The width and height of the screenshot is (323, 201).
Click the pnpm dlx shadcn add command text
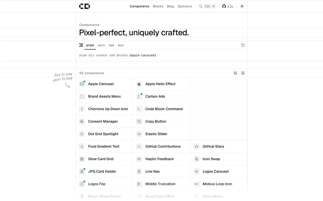click(x=118, y=55)
